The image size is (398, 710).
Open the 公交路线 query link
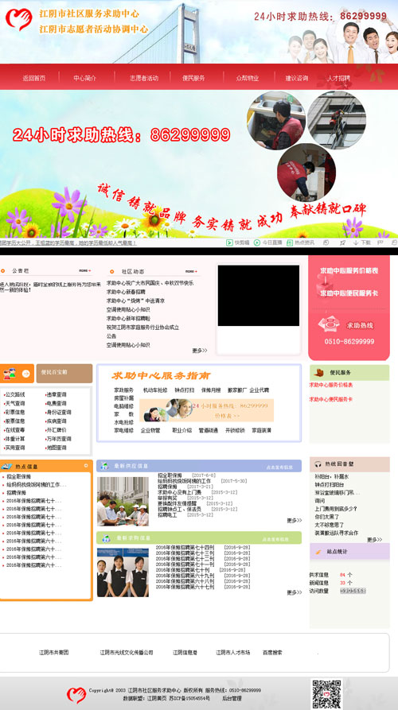click(15, 394)
